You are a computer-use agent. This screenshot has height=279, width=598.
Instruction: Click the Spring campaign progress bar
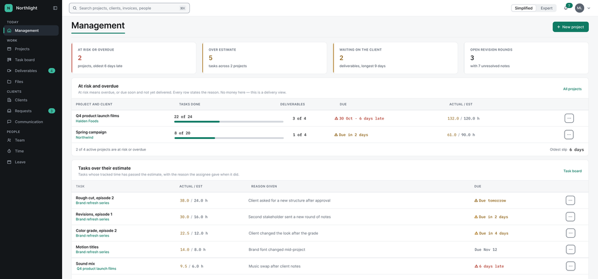point(229,138)
